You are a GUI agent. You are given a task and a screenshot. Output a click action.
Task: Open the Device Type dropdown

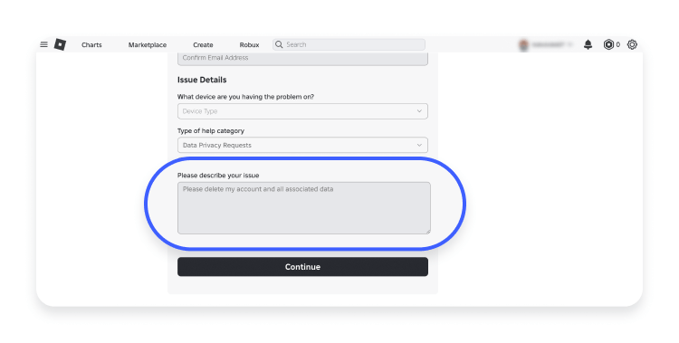pyautogui.click(x=302, y=111)
